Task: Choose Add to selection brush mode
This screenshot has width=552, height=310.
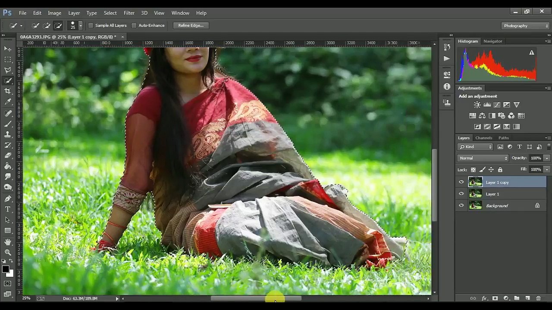Action: tap(47, 25)
